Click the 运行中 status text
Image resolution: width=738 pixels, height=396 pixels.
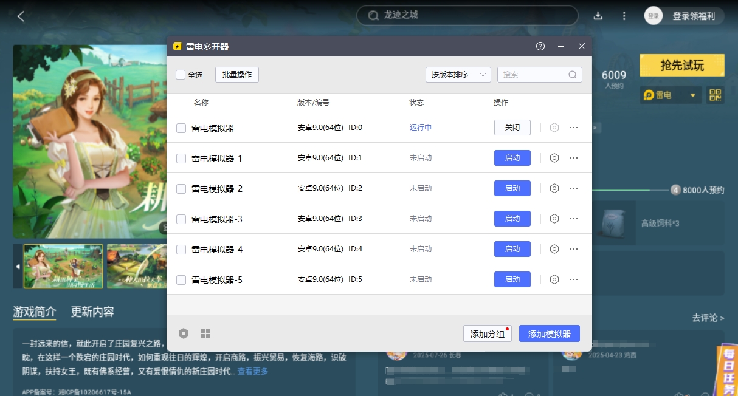click(421, 128)
